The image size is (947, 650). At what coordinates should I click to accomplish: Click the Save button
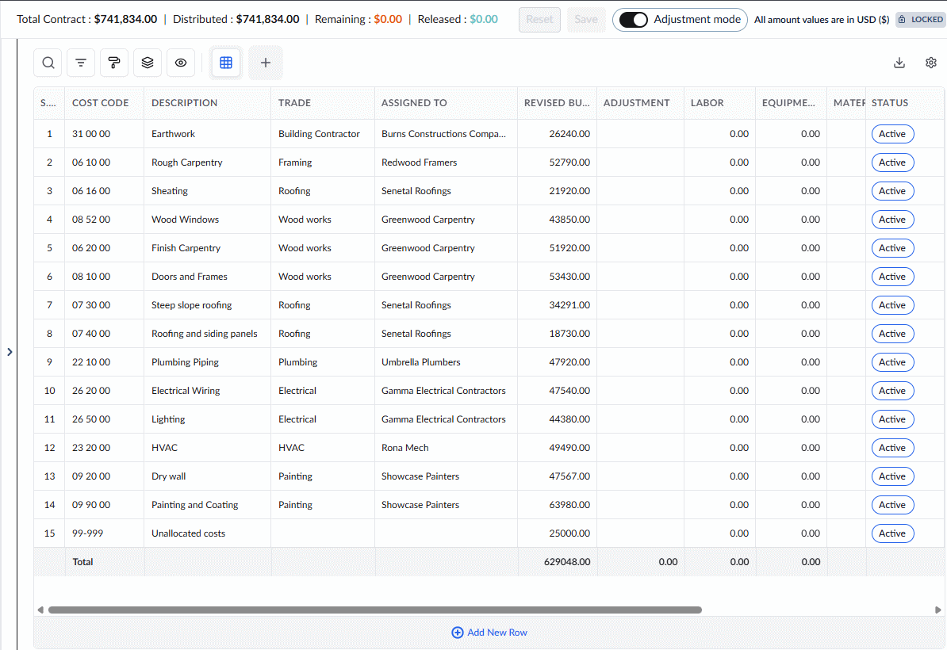pyautogui.click(x=586, y=19)
